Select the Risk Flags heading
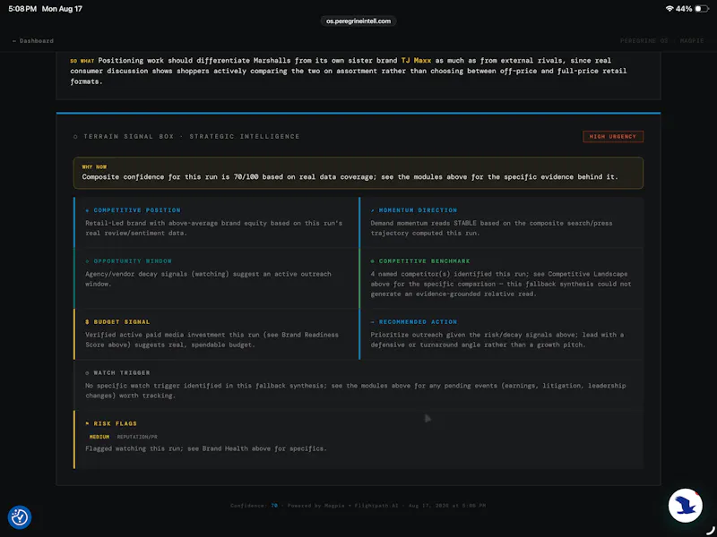Screen dimensions: 717x537 [x=116, y=423]
